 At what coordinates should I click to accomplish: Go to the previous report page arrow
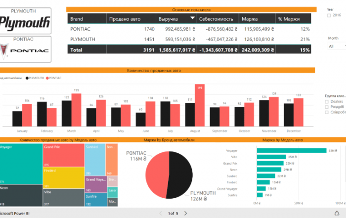(161, 214)
